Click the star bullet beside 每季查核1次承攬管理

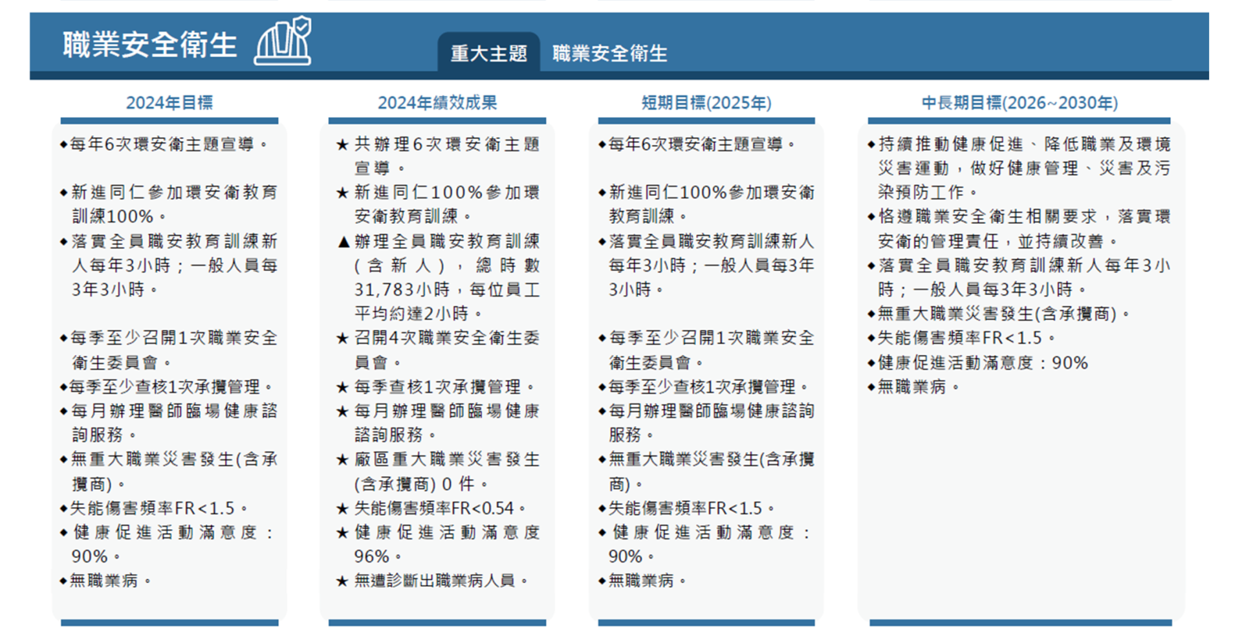[x=343, y=388]
